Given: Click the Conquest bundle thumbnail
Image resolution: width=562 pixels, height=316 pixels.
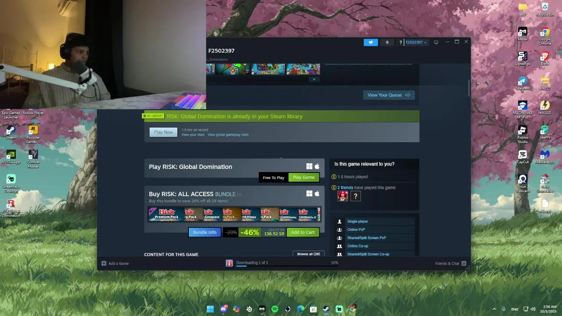Looking at the screenshot, I should tap(212, 214).
